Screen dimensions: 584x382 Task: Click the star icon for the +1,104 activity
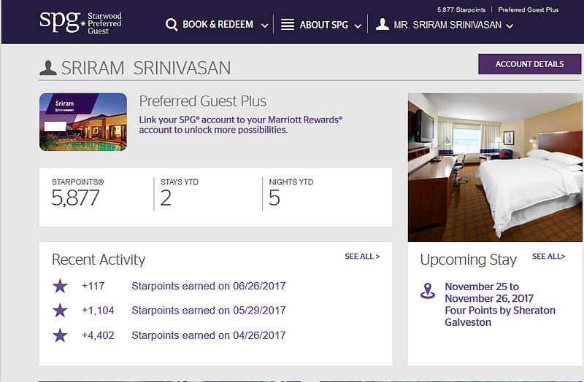click(x=60, y=311)
